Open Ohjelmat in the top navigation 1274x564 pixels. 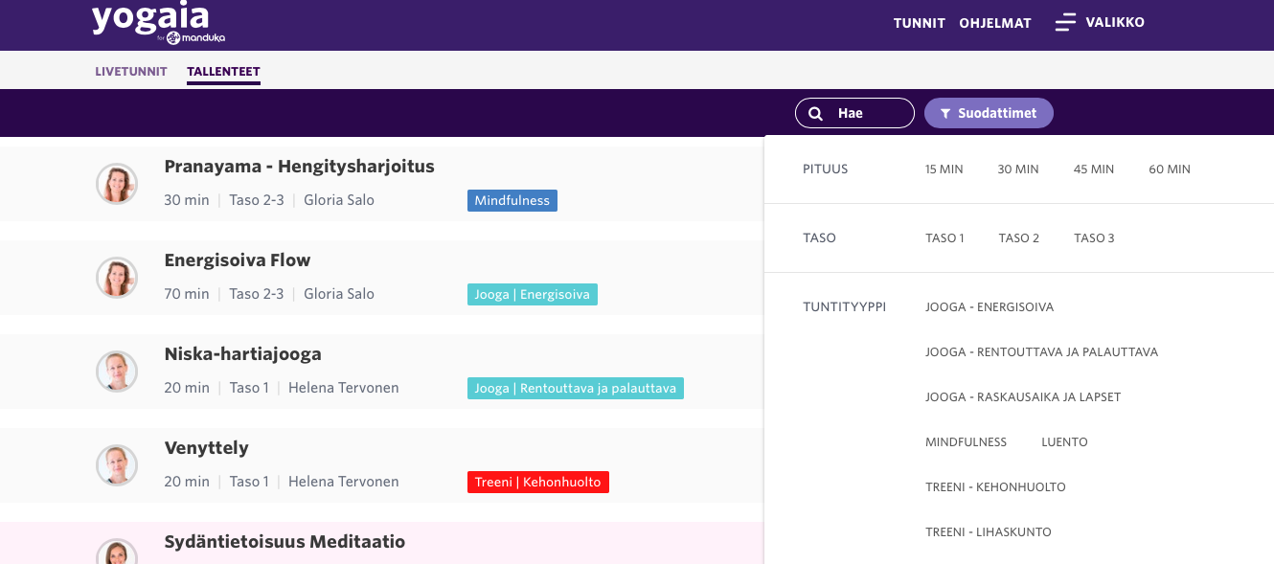[995, 23]
